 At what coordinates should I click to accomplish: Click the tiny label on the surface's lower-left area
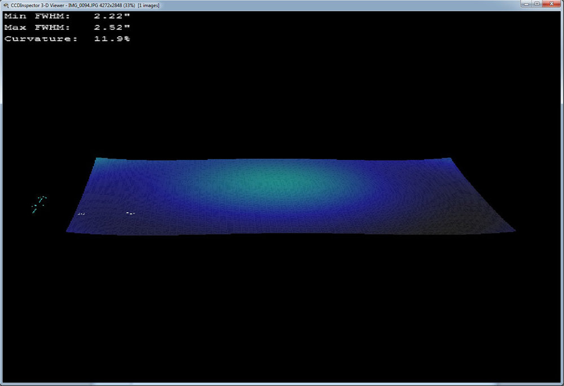click(x=80, y=213)
